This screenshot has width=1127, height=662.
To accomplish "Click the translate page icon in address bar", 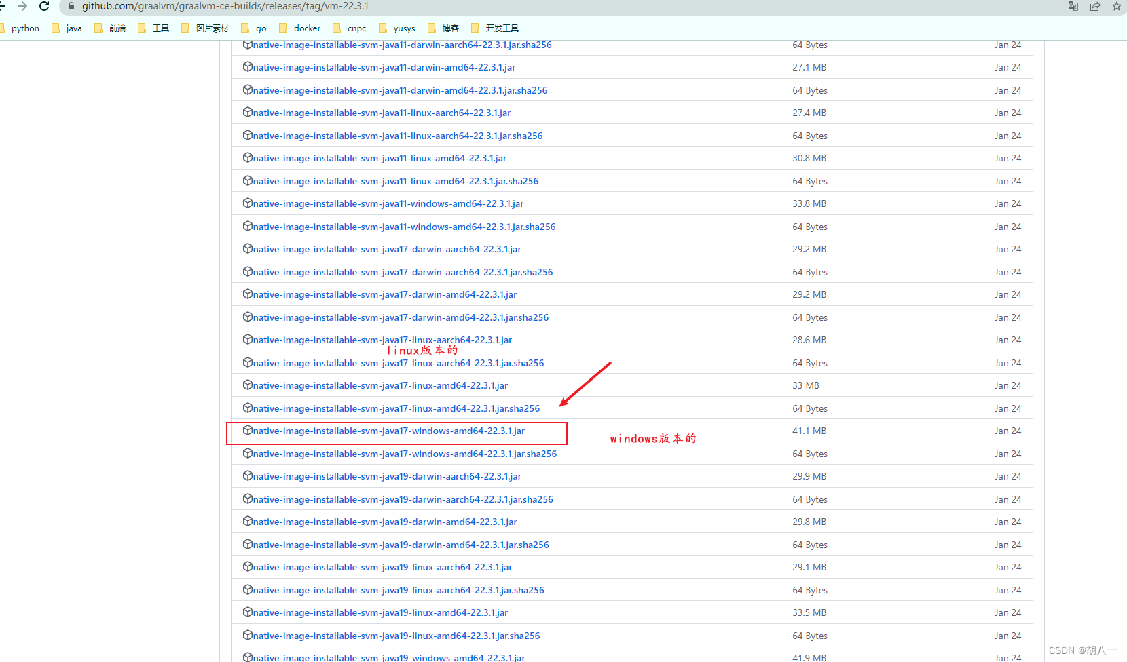I will point(1073,6).
